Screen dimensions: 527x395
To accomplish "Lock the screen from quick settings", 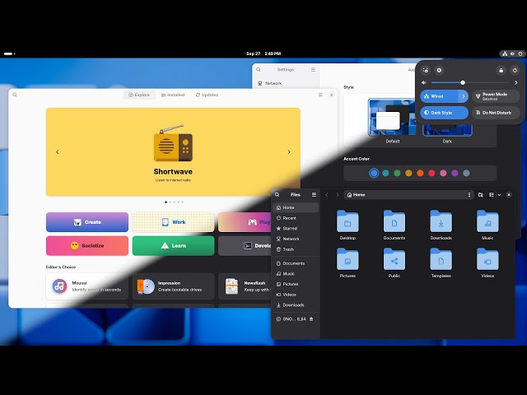I will click(x=501, y=70).
